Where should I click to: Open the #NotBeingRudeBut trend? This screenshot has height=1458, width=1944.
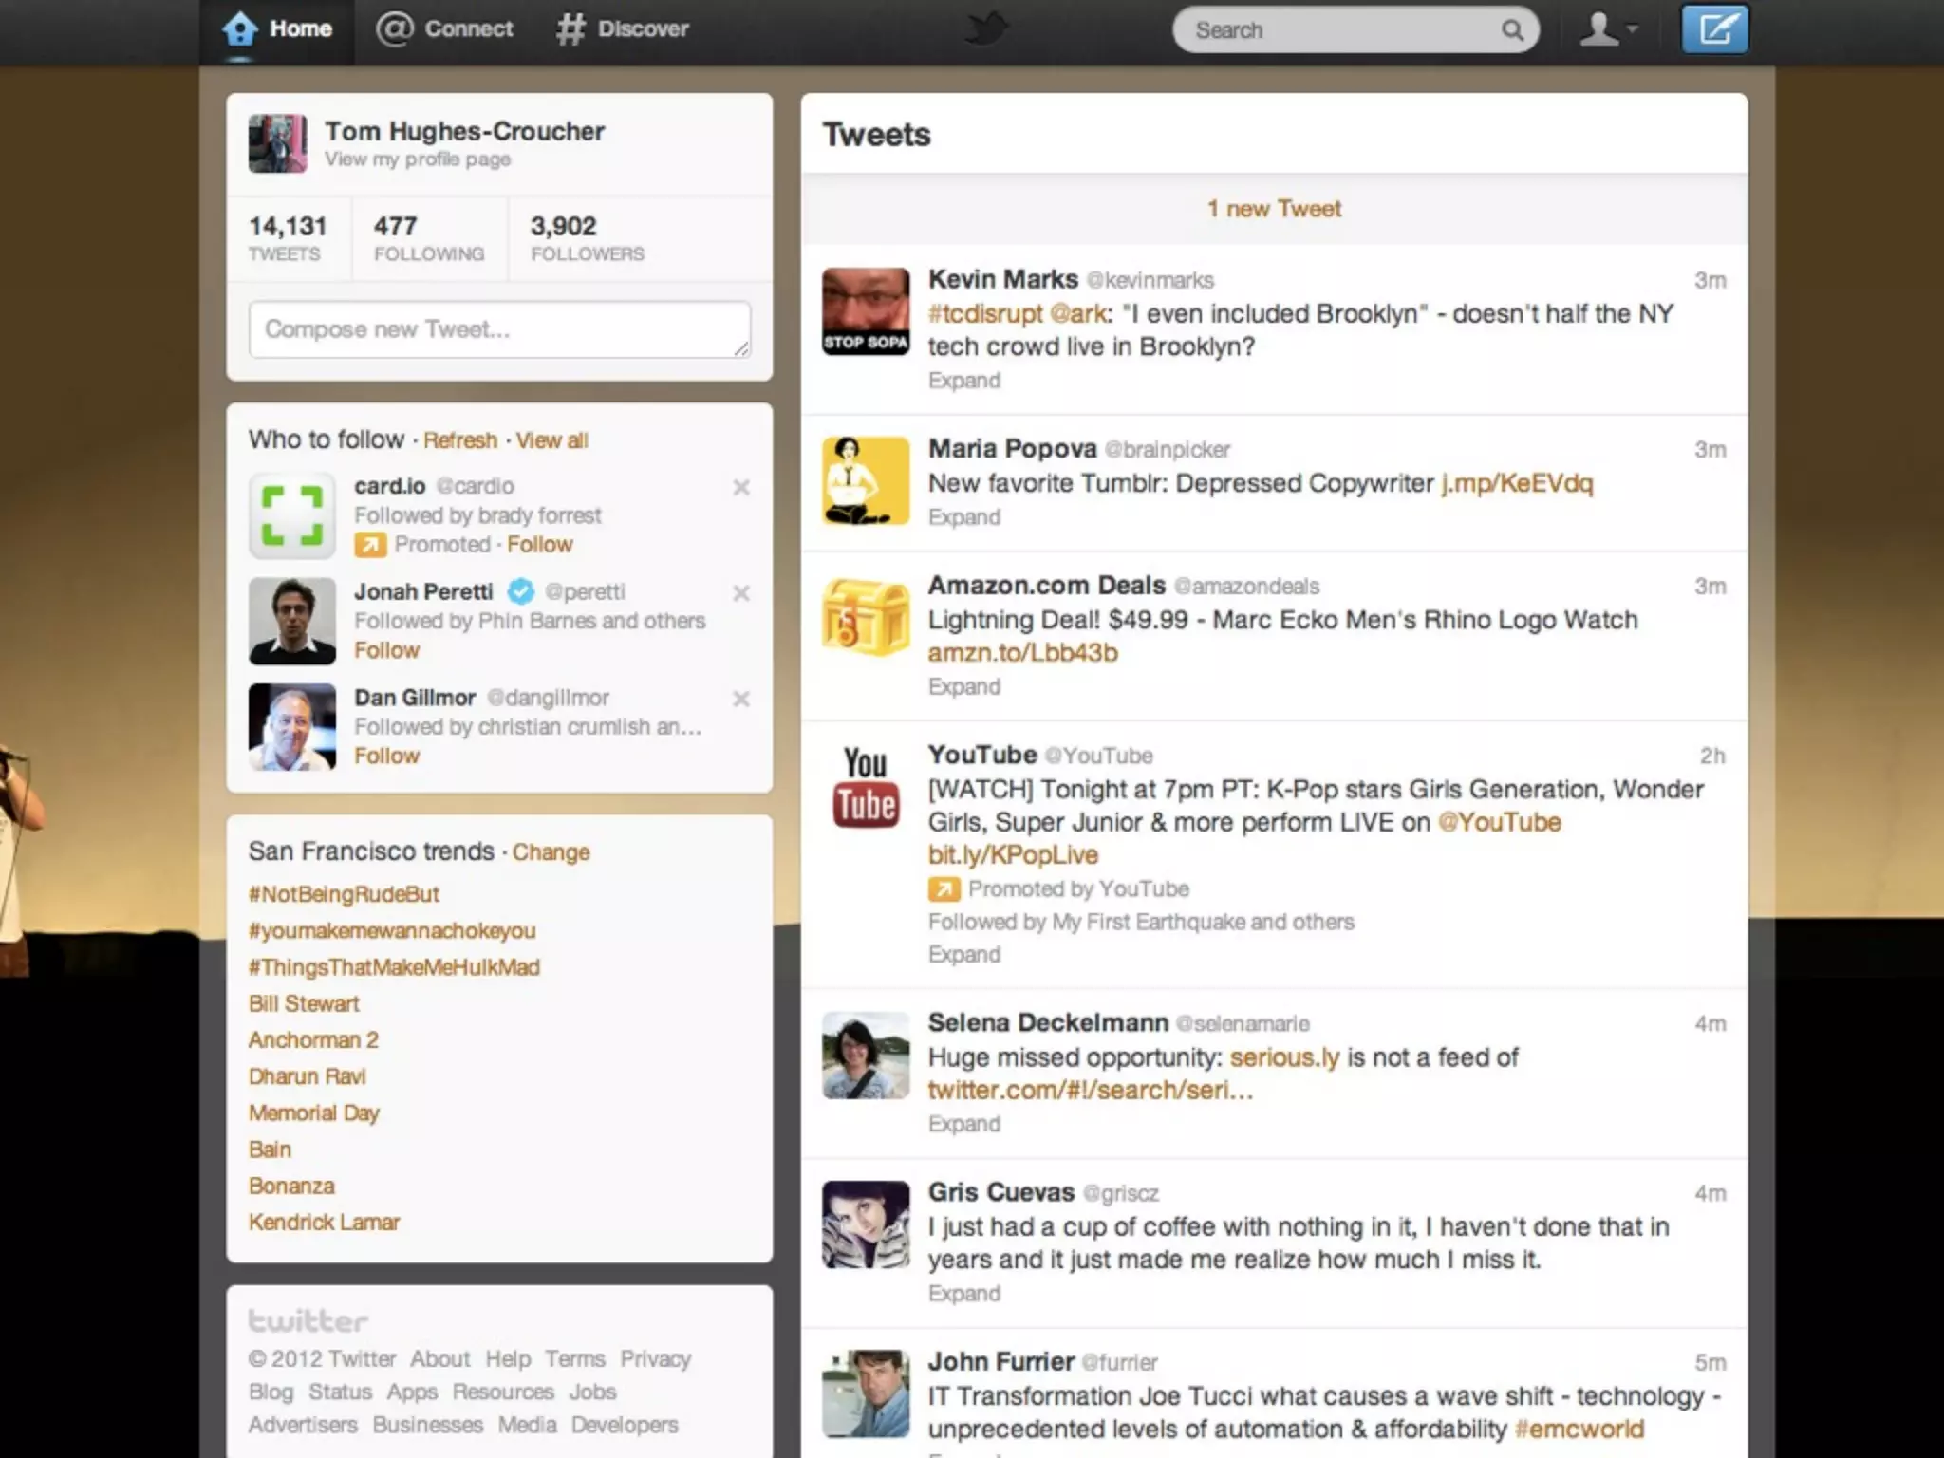coord(344,894)
